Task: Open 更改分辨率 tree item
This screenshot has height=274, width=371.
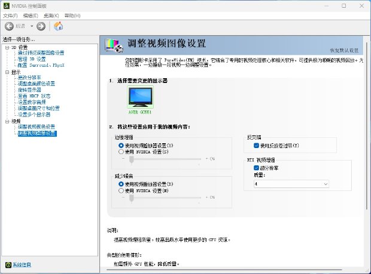Action: [29, 78]
